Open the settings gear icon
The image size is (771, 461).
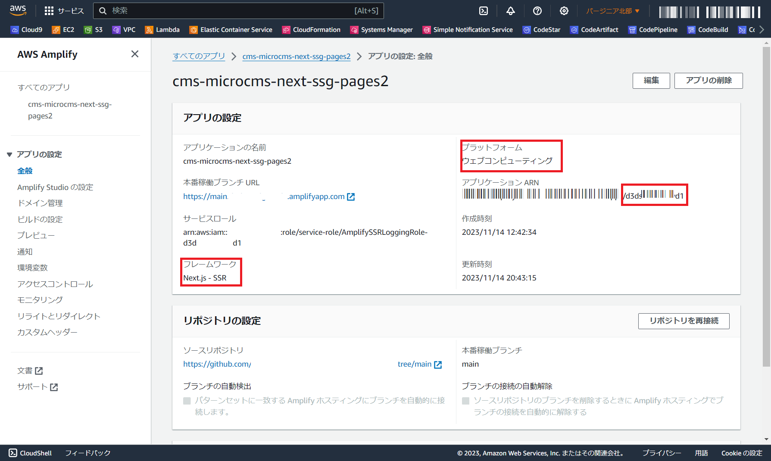coord(564,11)
